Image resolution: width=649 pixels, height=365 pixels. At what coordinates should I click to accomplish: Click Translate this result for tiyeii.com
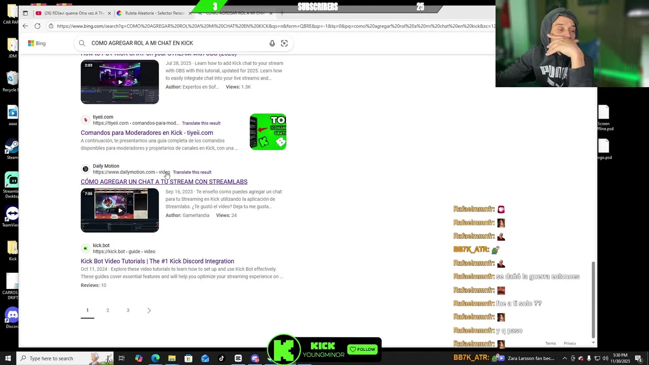tap(201, 123)
